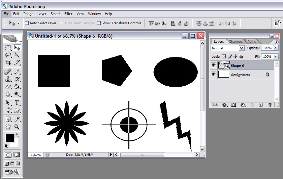Select the Blur tool
Screen dimensions: 283x179
click(x=8, y=94)
